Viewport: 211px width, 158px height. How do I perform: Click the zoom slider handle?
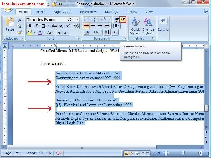point(183,153)
